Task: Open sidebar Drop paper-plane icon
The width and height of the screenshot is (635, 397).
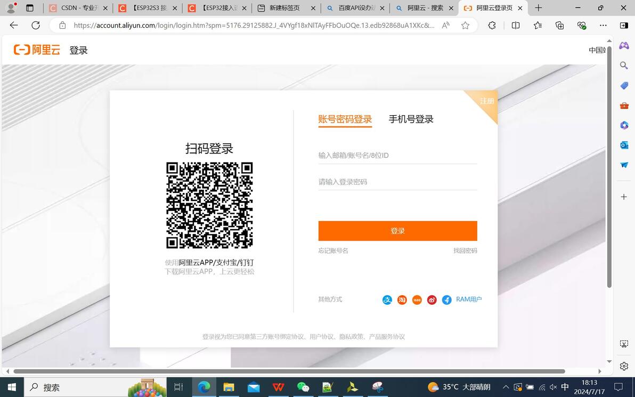Action: point(624,165)
